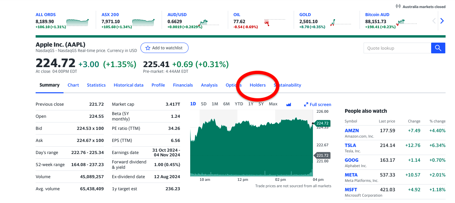The image size is (455, 203).
Task: Click the blue search magnifier button
Action: pyautogui.click(x=438, y=48)
